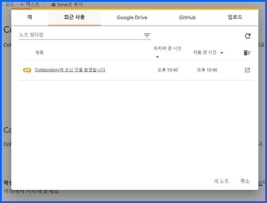
Task: Open the Google Drive tab
Action: pyautogui.click(x=132, y=18)
